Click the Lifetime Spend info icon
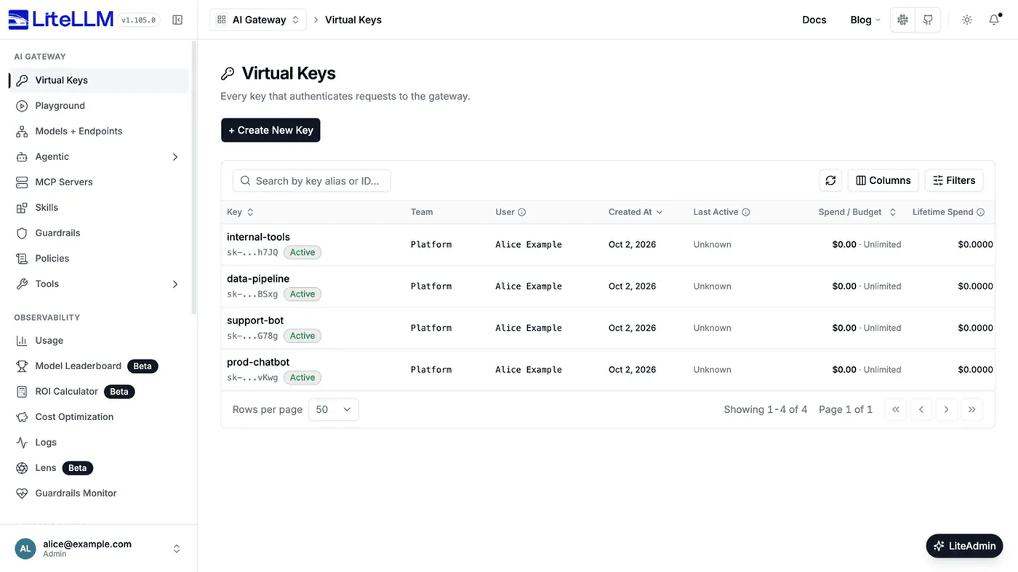Viewport: 1018px width, 572px height. click(x=980, y=212)
